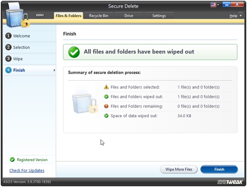The height and width of the screenshot is (187, 247).
Task: Select step 3 Wipe in sidebar
Action: click(29, 59)
